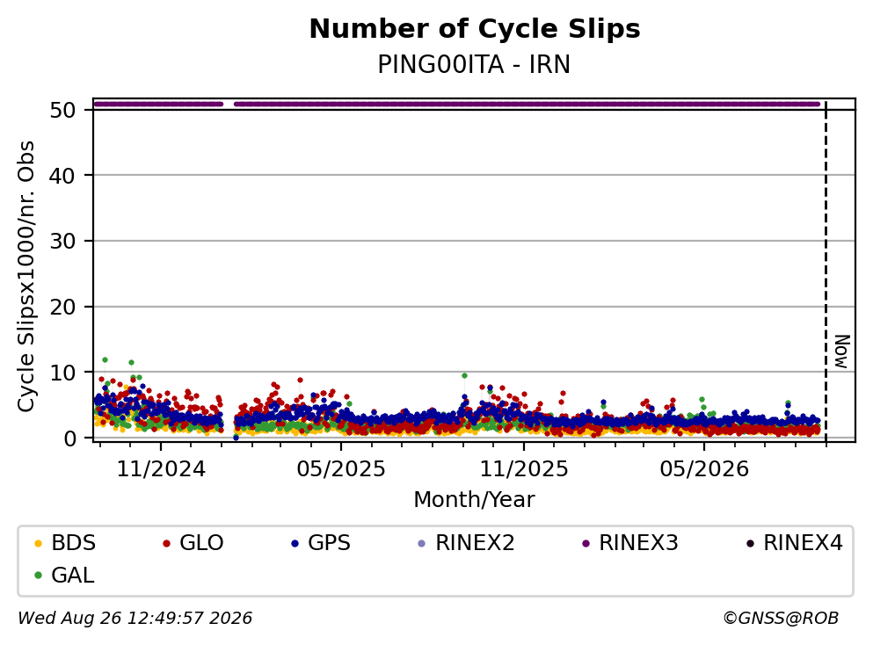The height and width of the screenshot is (645, 873).
Task: Click the 50 y-axis tick label
Action: coord(63,110)
